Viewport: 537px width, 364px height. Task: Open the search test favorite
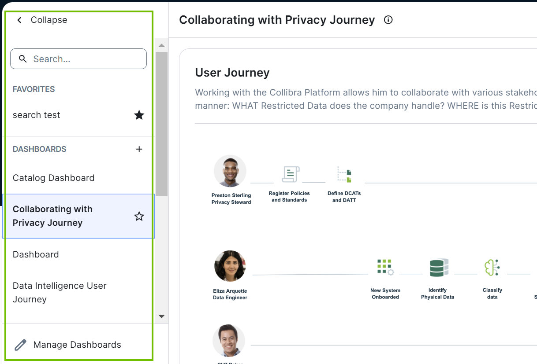tap(37, 115)
